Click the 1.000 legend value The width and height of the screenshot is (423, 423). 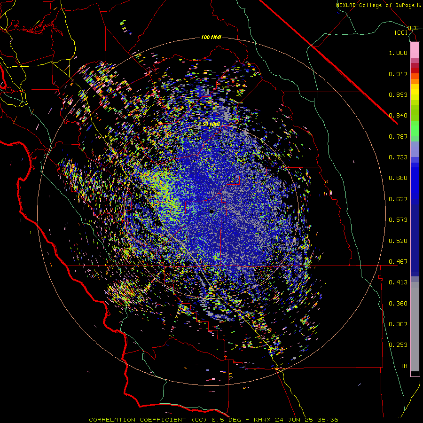pos(398,53)
